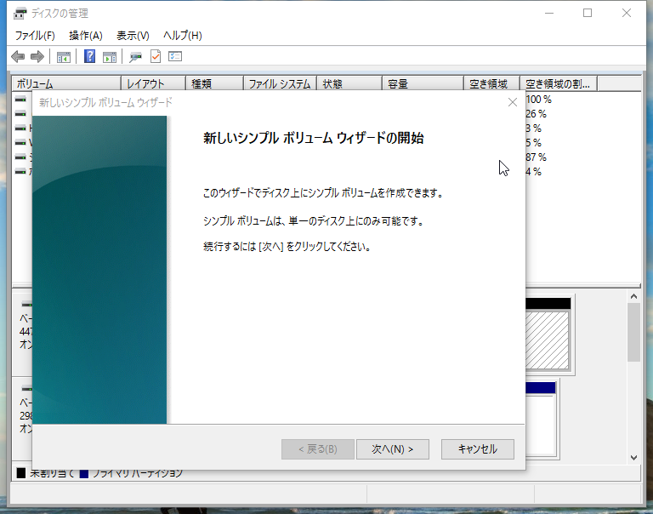Click the list settings toolbar icon

(175, 56)
